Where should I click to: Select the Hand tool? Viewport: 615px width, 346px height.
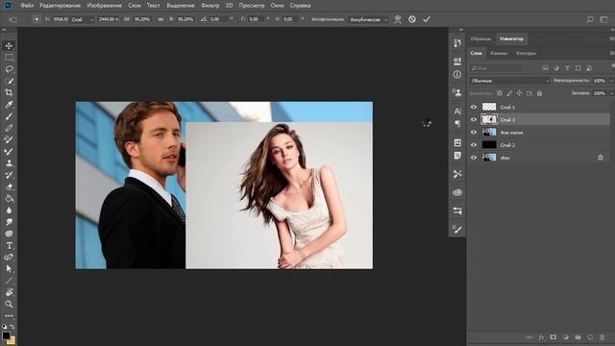pyautogui.click(x=9, y=292)
